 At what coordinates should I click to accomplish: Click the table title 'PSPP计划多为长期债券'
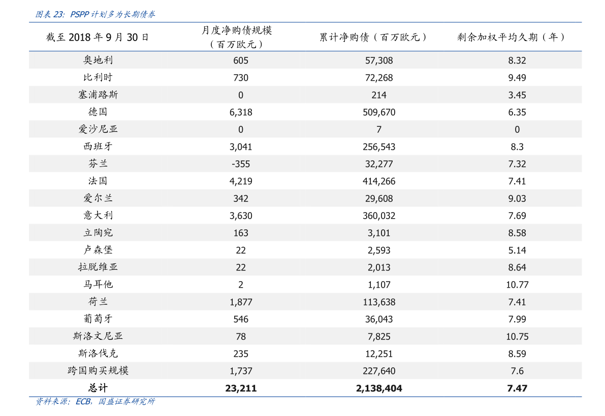94,14
